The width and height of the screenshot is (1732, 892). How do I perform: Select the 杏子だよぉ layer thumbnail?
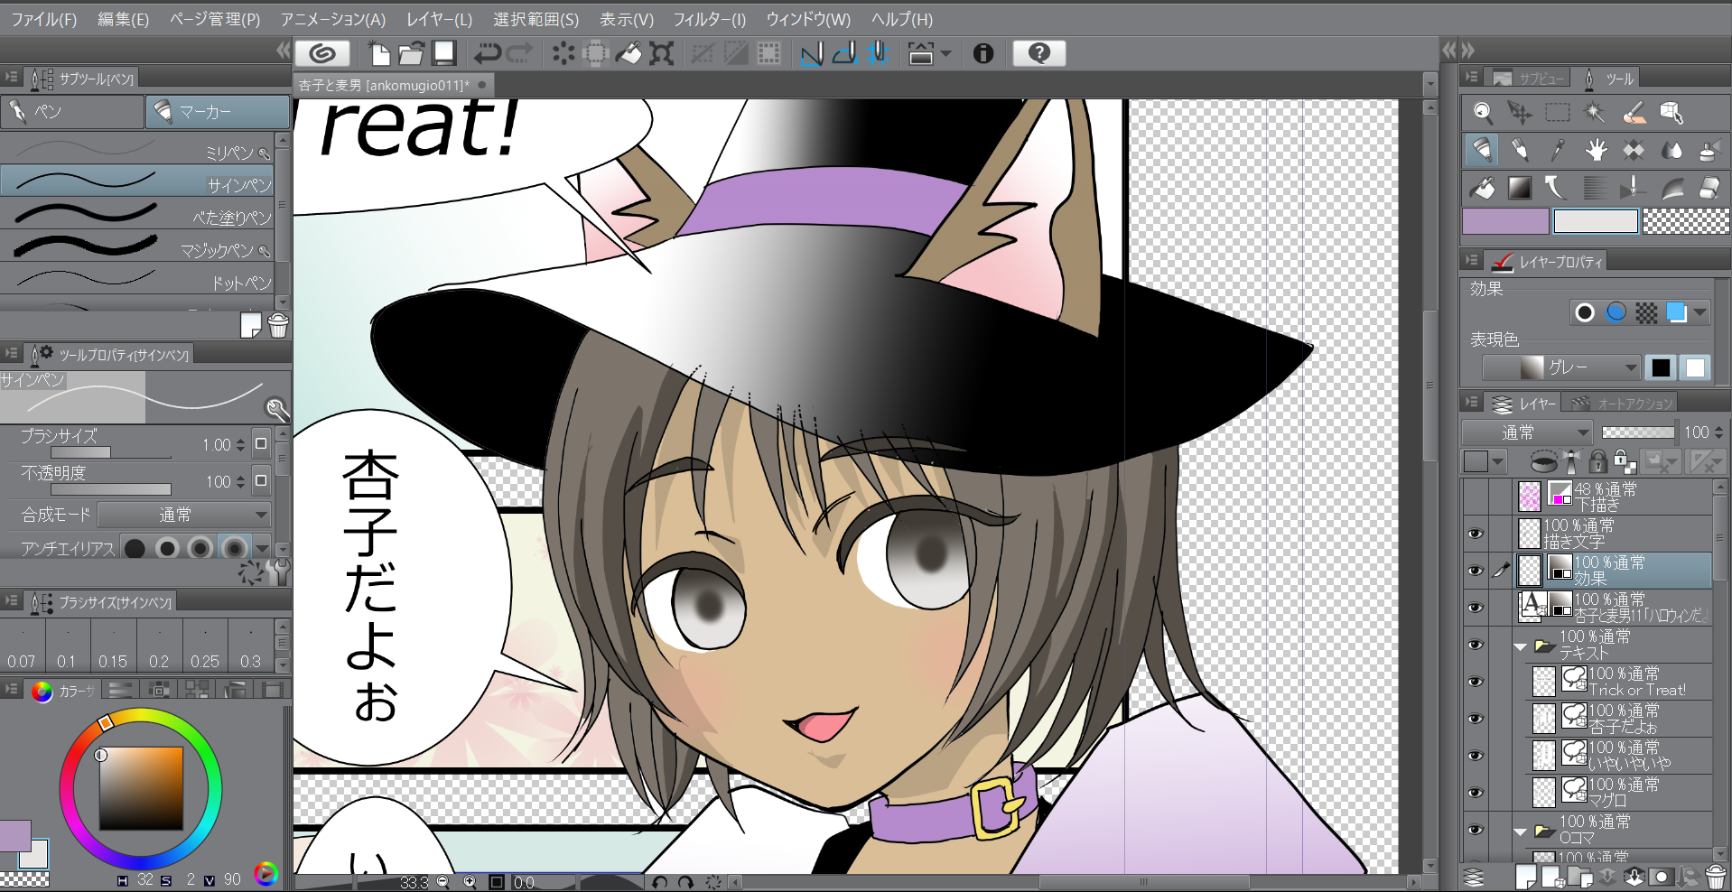tap(1544, 719)
